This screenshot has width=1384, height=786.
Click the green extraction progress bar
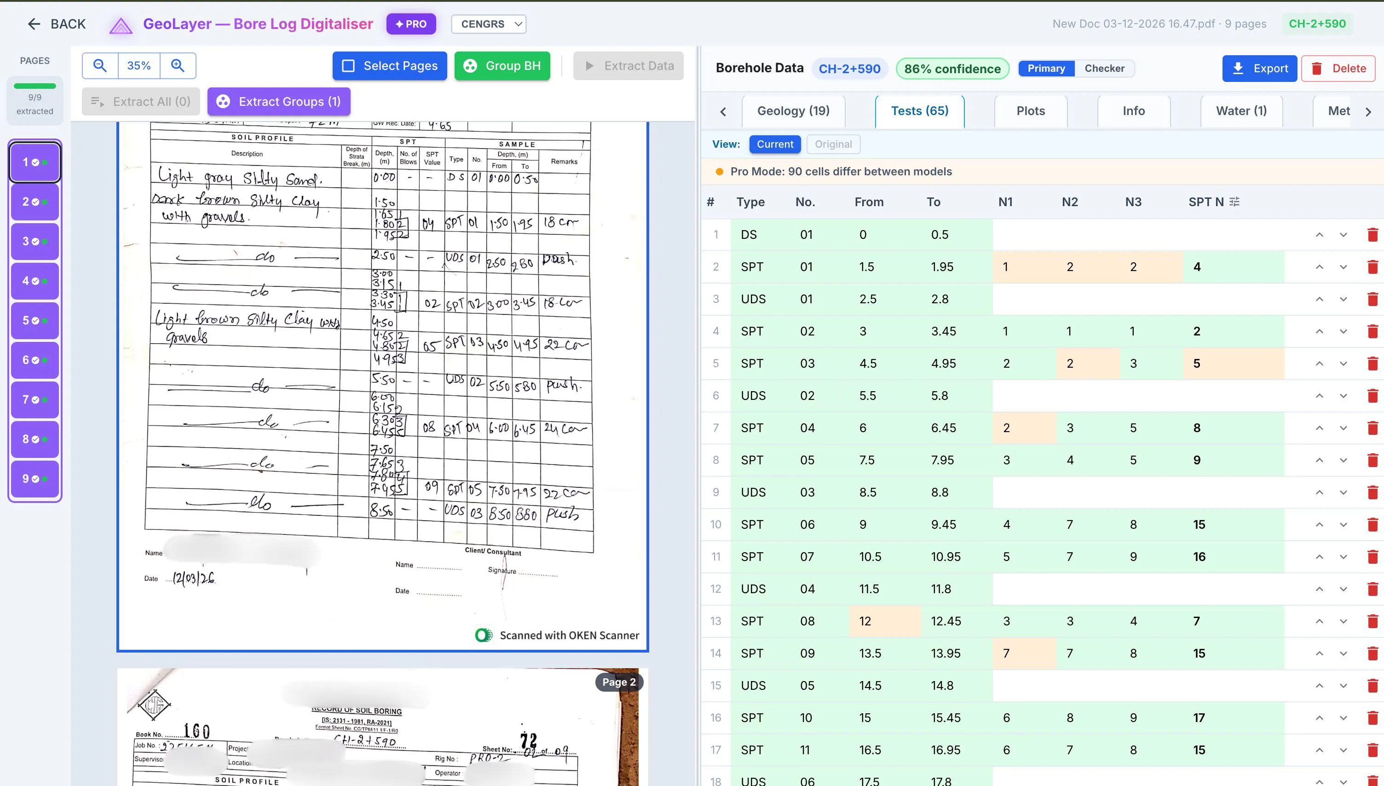[35, 86]
